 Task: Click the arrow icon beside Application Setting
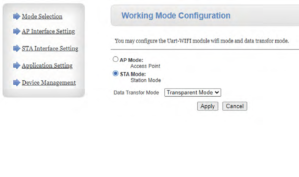(16, 66)
